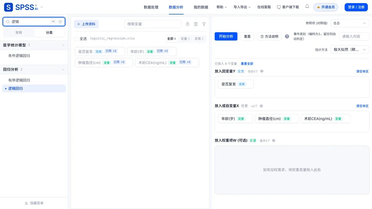Image resolution: width=372 pixels, height=209 pixels.
Task: Click the 隐藏菜单 label
Action: (37, 203)
